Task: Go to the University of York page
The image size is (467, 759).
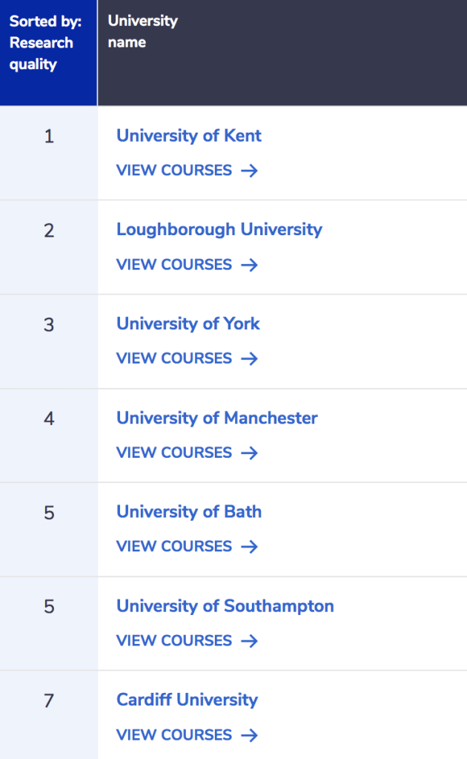Action: point(188,323)
